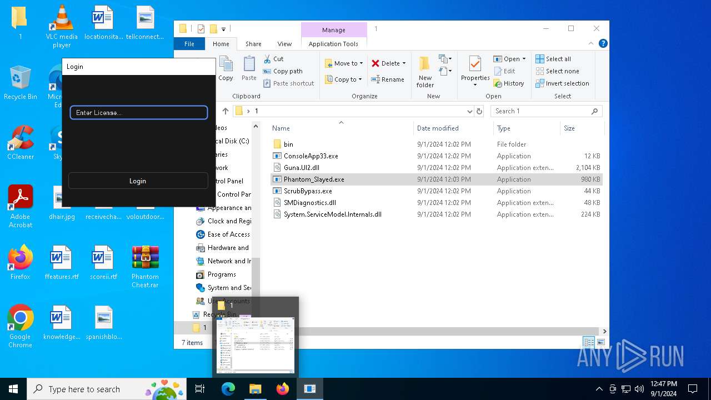Sort files by Name column header

[341, 128]
